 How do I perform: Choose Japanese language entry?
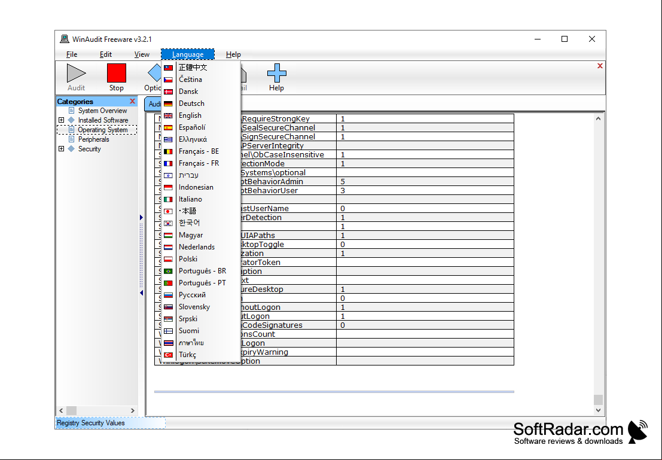(201, 211)
